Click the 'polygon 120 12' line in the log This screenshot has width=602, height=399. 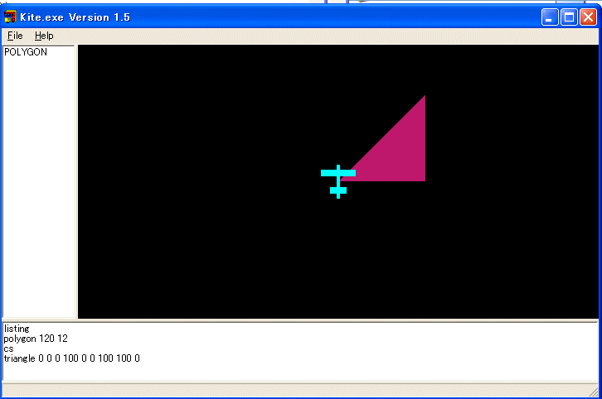pos(36,339)
